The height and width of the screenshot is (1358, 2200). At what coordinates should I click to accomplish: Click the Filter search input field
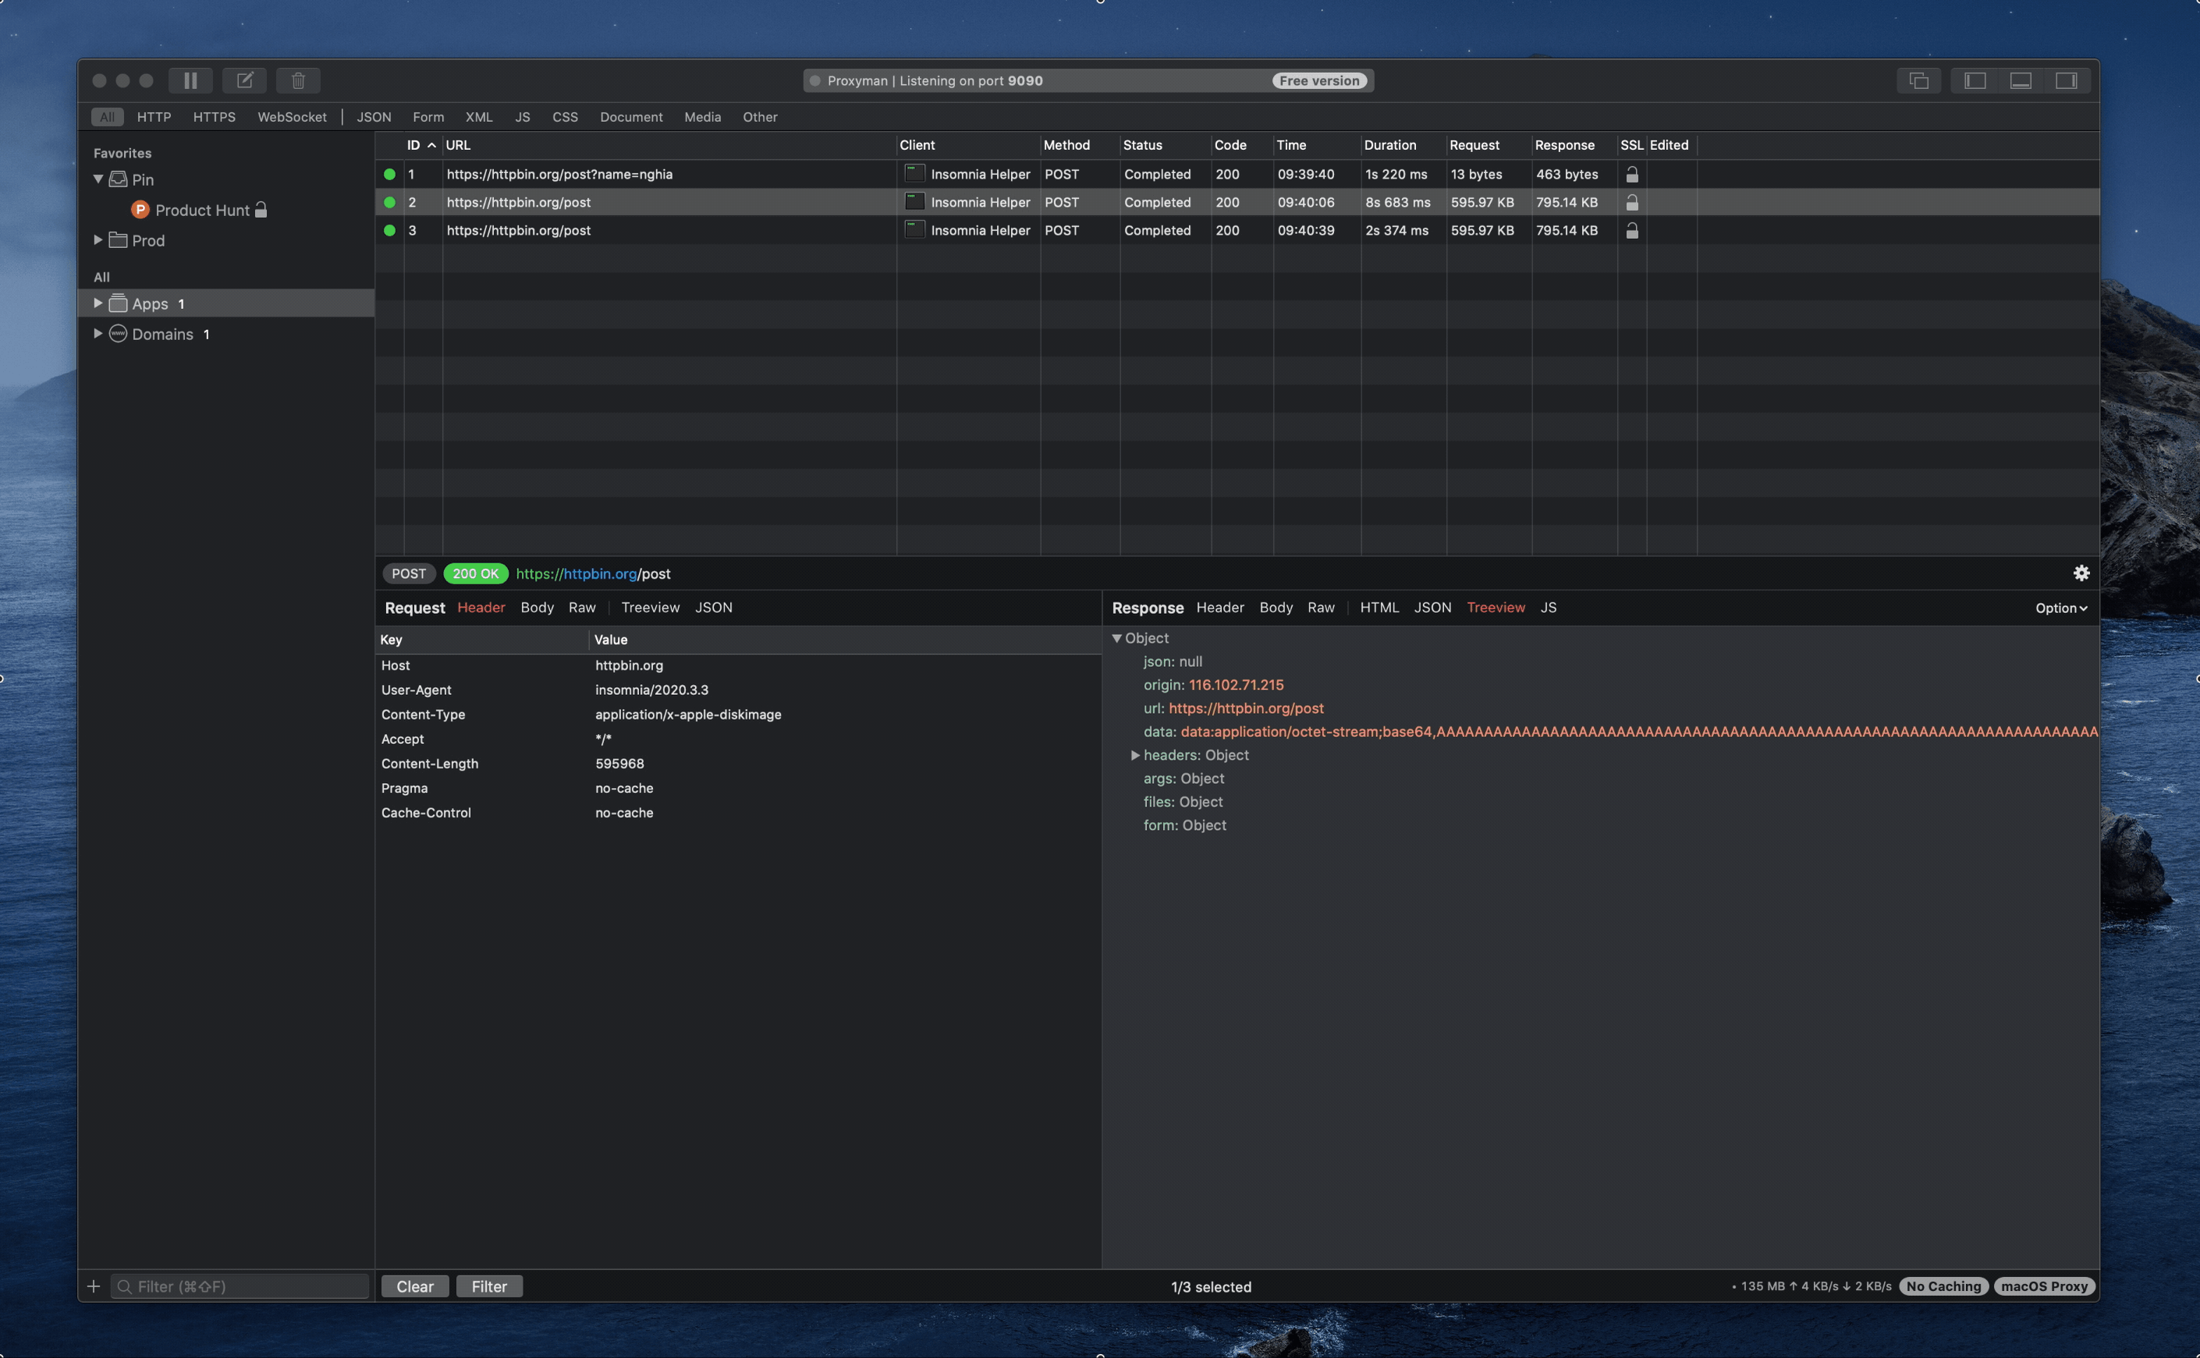[243, 1286]
